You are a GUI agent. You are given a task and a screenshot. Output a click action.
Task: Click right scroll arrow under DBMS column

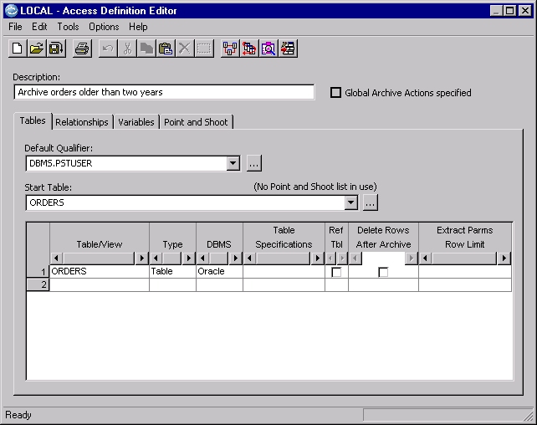point(235,258)
